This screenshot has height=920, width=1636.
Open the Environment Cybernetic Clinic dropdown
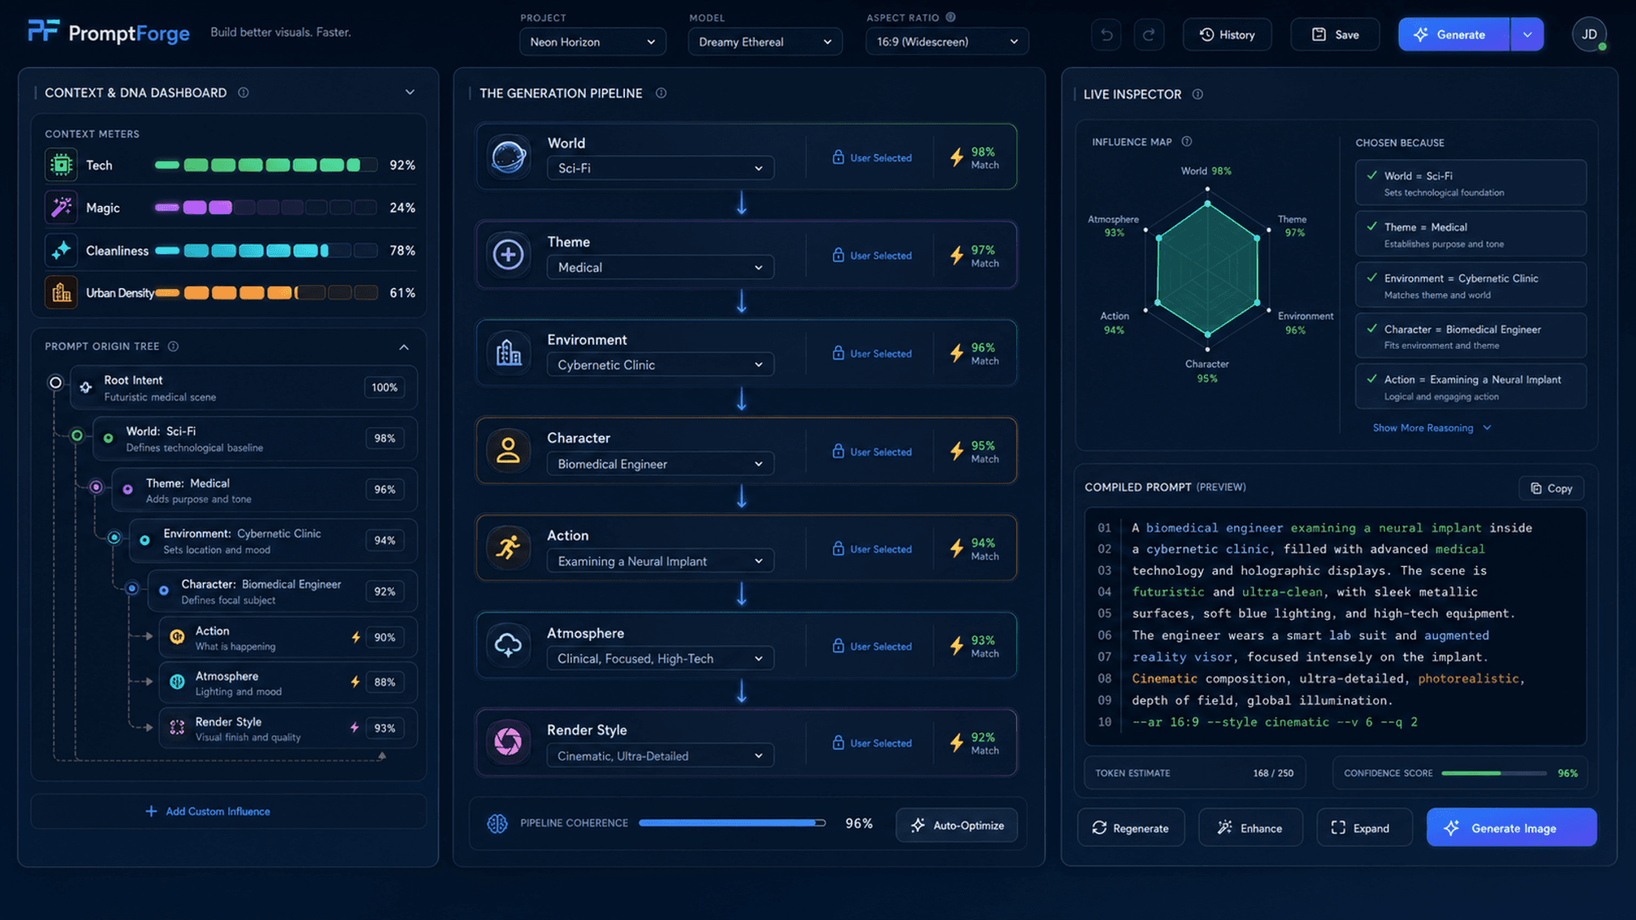(660, 365)
